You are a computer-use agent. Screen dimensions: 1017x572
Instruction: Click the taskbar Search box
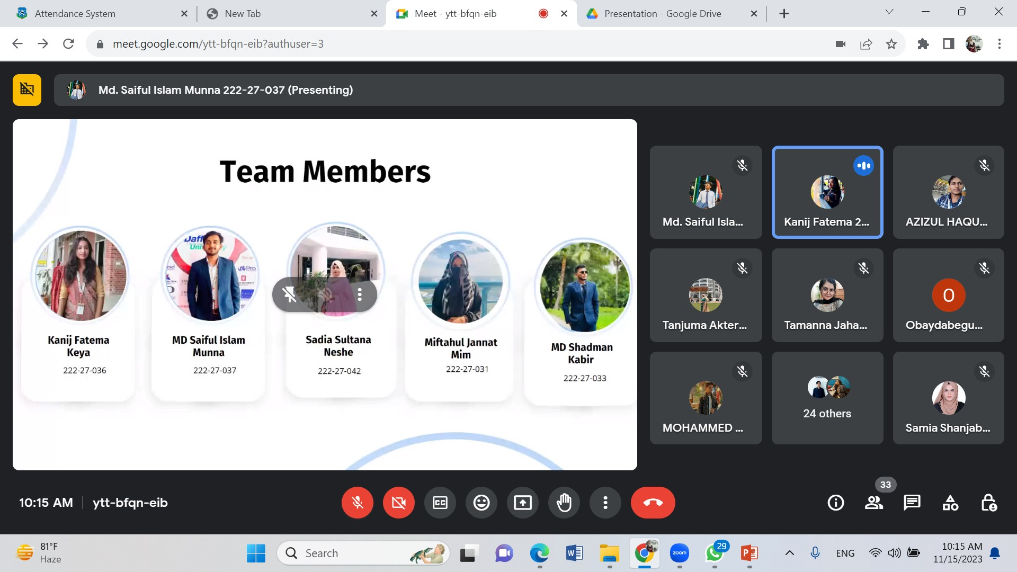pyautogui.click(x=363, y=553)
